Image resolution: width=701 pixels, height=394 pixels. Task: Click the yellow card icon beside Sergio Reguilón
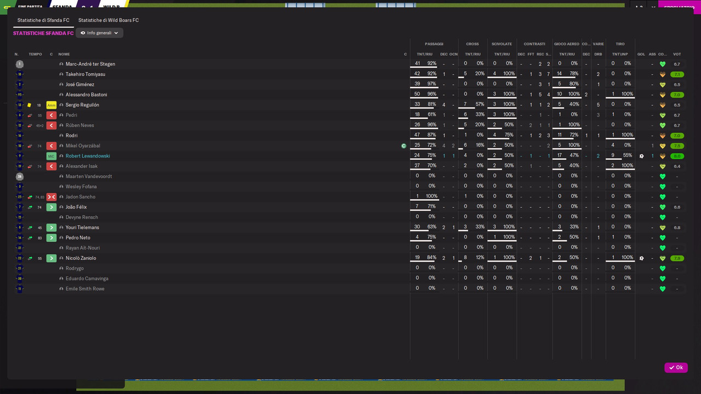pyautogui.click(x=30, y=105)
